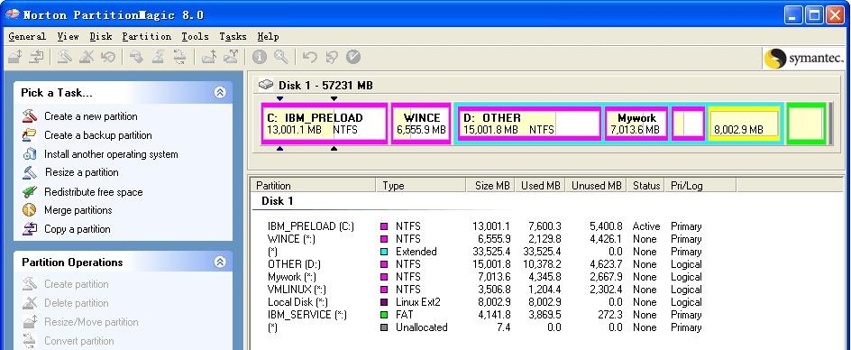
Task: Choose Create a new partition task
Action: (x=91, y=116)
